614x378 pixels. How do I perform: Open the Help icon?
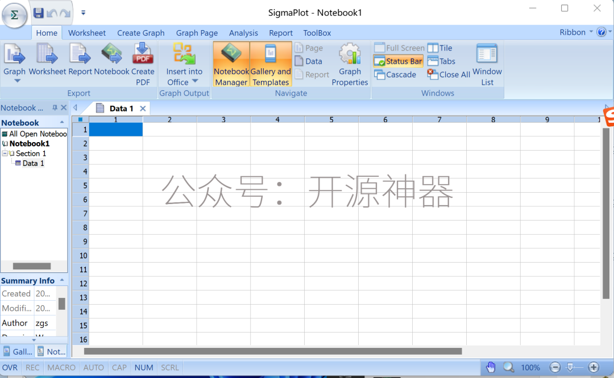tap(601, 32)
